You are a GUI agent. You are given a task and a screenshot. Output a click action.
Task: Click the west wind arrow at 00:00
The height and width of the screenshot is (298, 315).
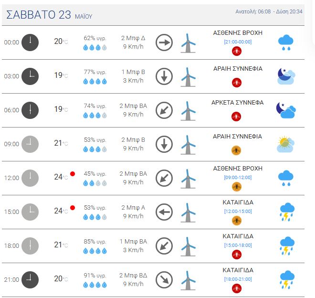tap(164, 43)
